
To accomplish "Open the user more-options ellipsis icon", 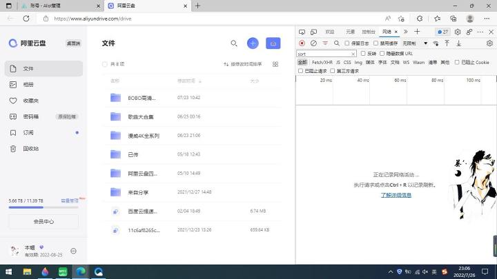I will pos(74,251).
